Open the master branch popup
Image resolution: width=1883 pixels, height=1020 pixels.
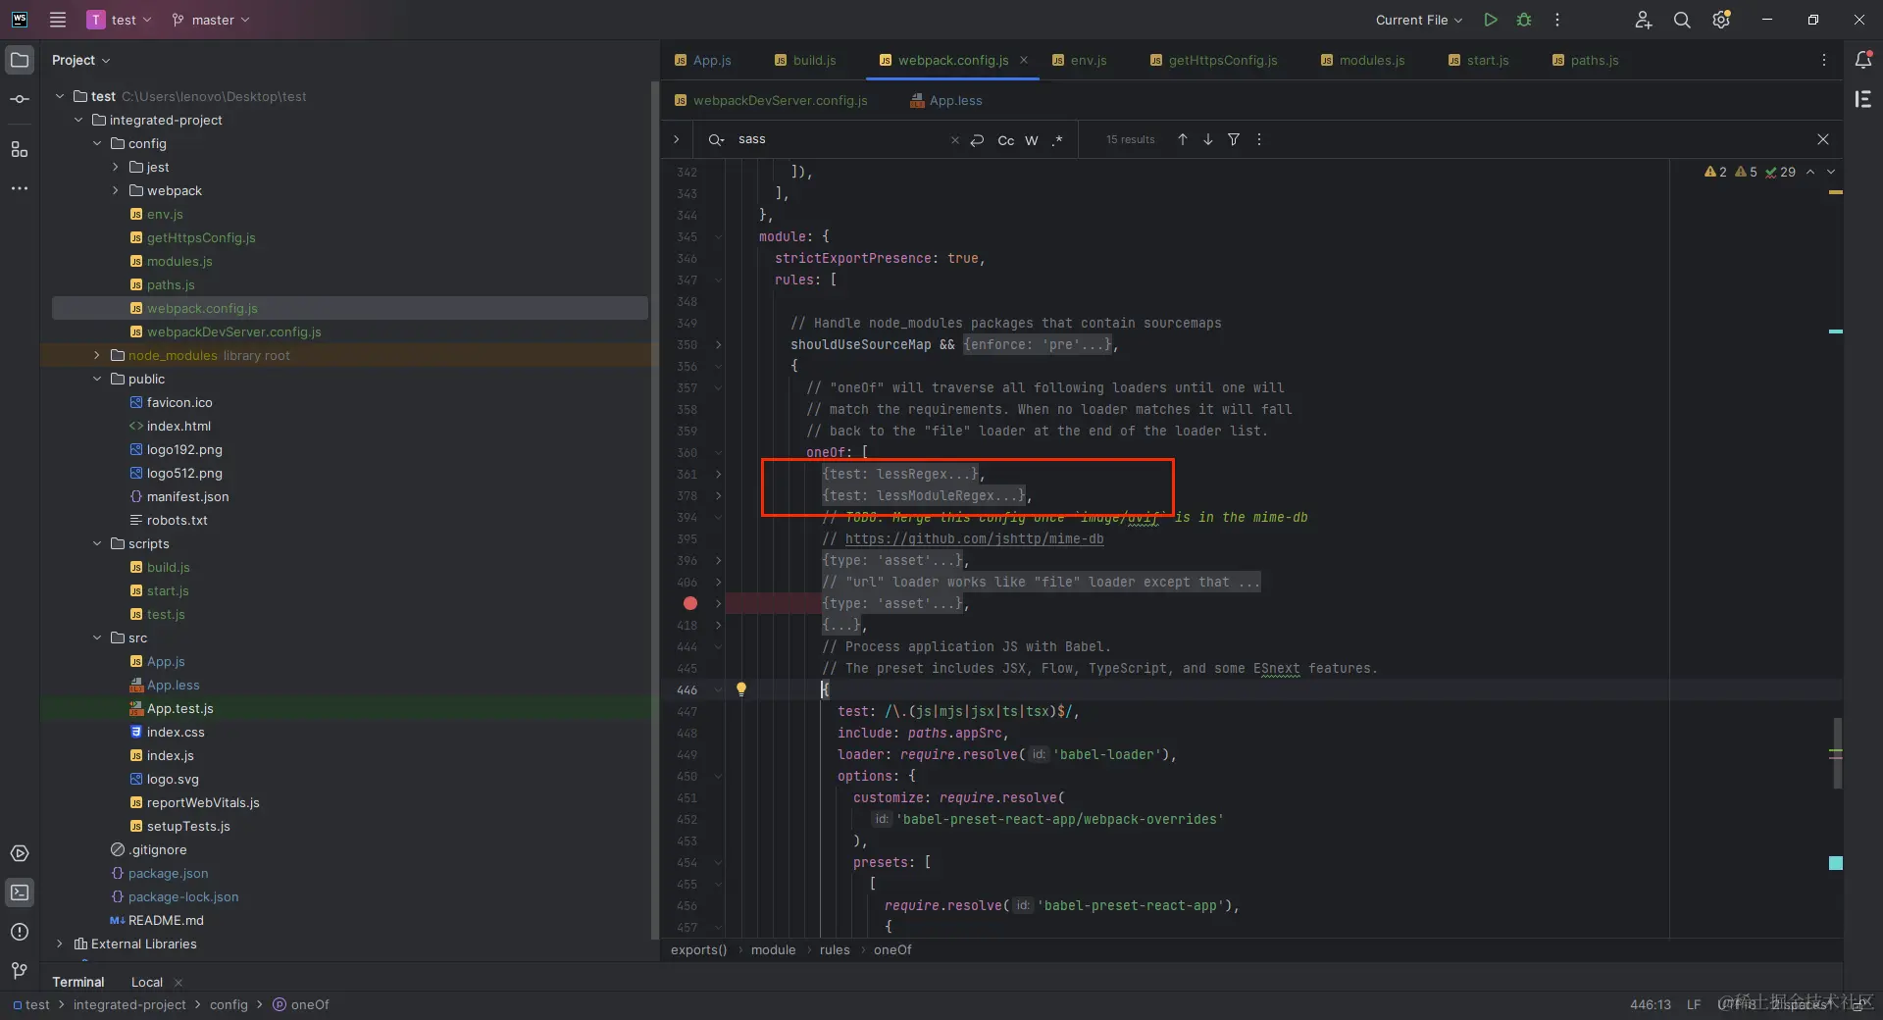point(210,20)
